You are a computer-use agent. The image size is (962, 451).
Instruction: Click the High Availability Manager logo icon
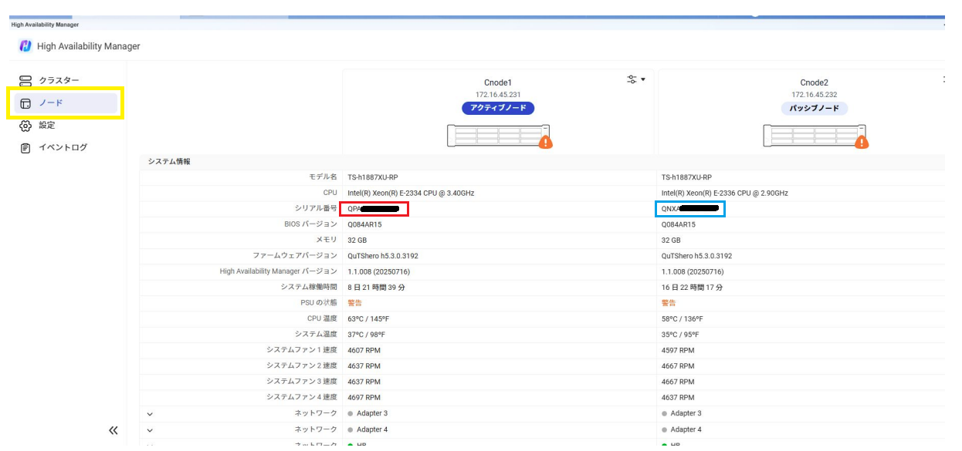click(x=25, y=46)
